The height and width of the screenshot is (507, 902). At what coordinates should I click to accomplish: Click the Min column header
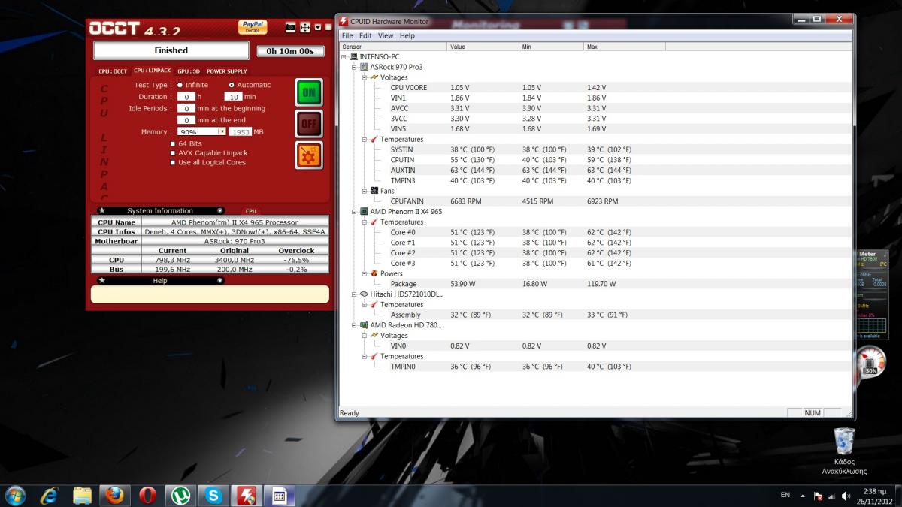pyautogui.click(x=551, y=47)
